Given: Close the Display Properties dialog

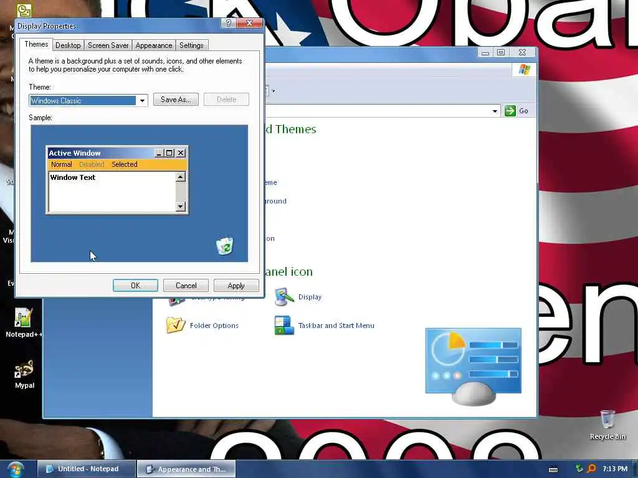Looking at the screenshot, I should point(249,23).
